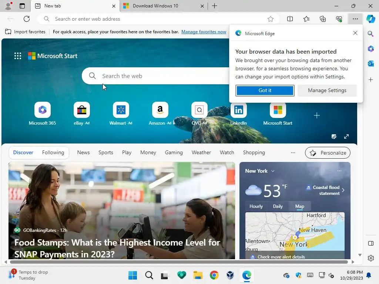Open the News category
This screenshot has height=284, width=379.
[83, 153]
